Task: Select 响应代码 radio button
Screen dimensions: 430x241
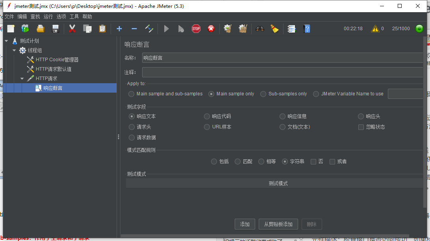Action: (207, 117)
